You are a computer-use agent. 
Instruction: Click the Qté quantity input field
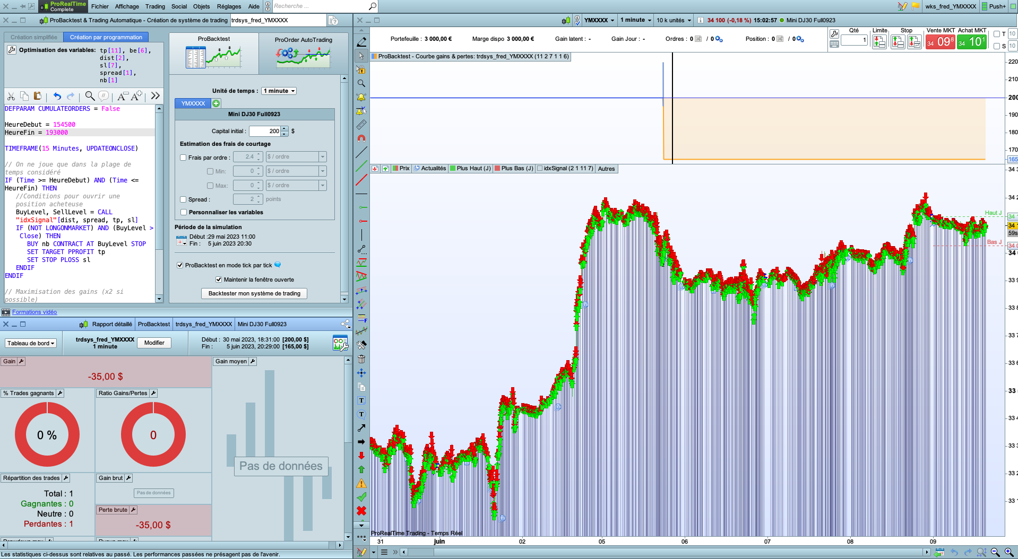pyautogui.click(x=854, y=40)
